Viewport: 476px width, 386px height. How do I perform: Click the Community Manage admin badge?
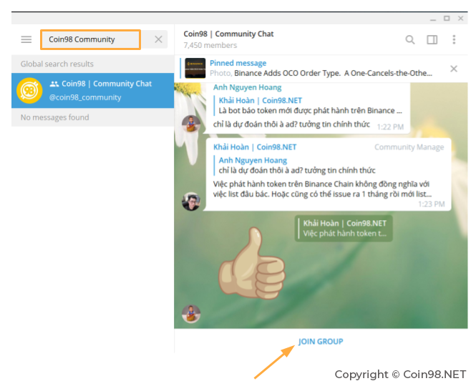pyautogui.click(x=409, y=147)
